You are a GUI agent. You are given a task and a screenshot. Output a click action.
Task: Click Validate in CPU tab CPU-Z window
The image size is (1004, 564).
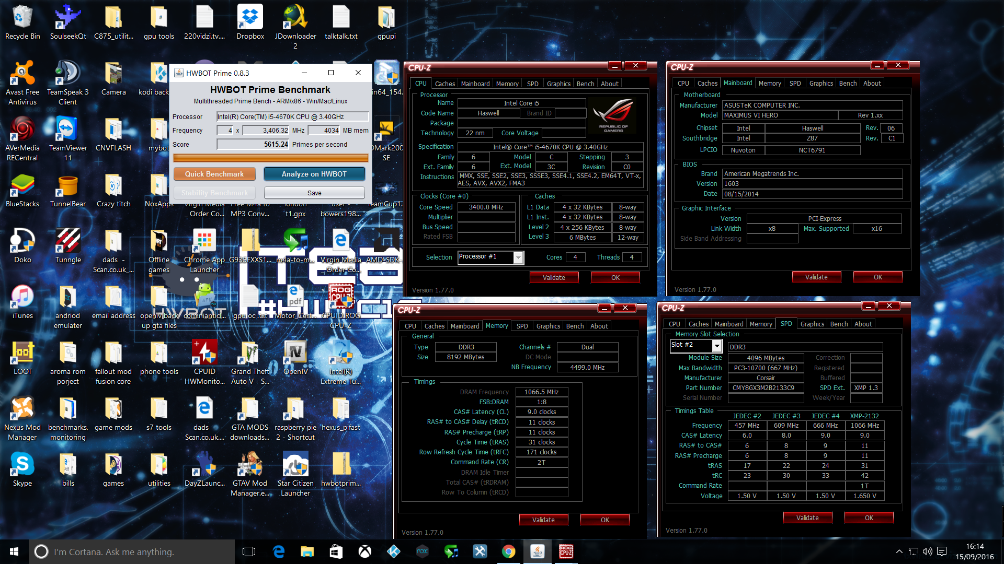point(554,277)
